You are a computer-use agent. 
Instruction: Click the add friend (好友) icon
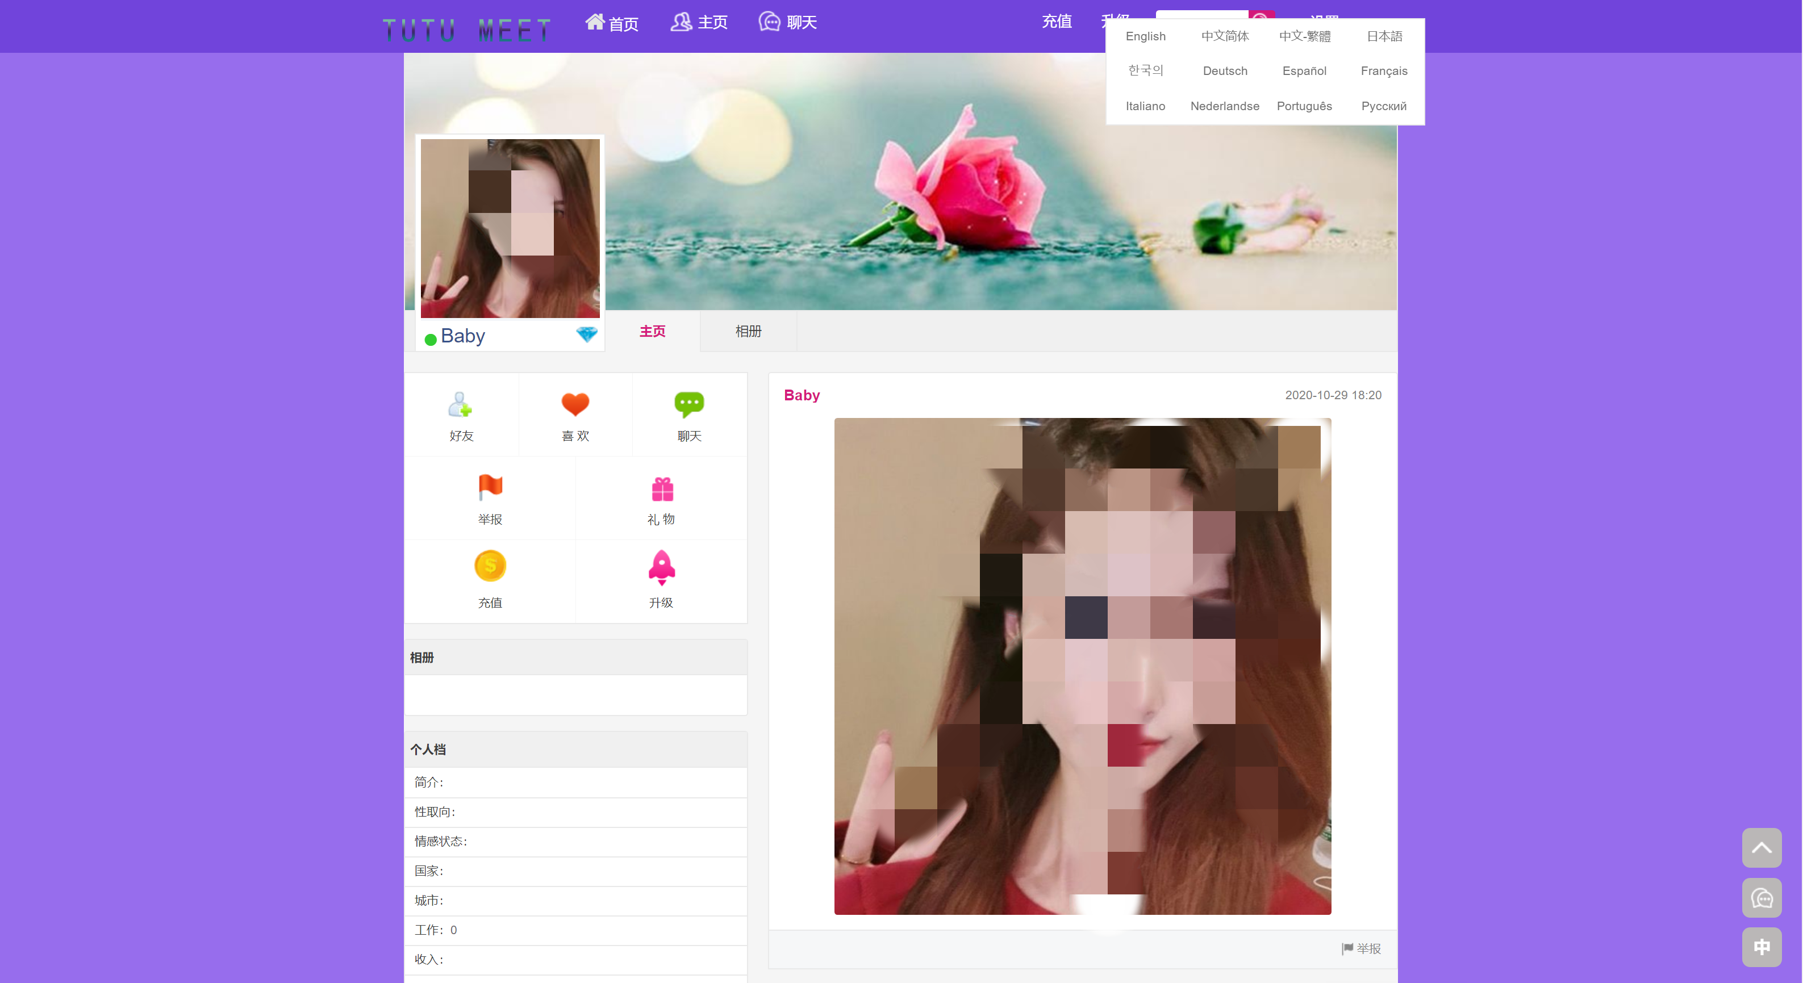461,405
